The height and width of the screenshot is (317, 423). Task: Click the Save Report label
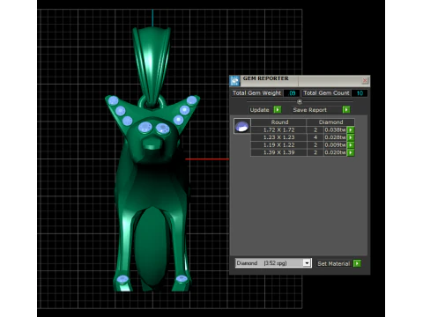click(x=309, y=110)
